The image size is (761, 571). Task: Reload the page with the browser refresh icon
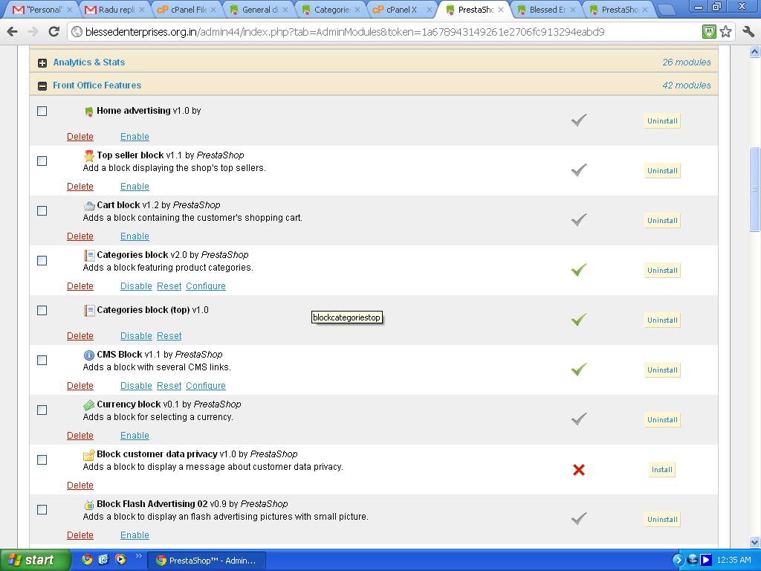point(54,31)
